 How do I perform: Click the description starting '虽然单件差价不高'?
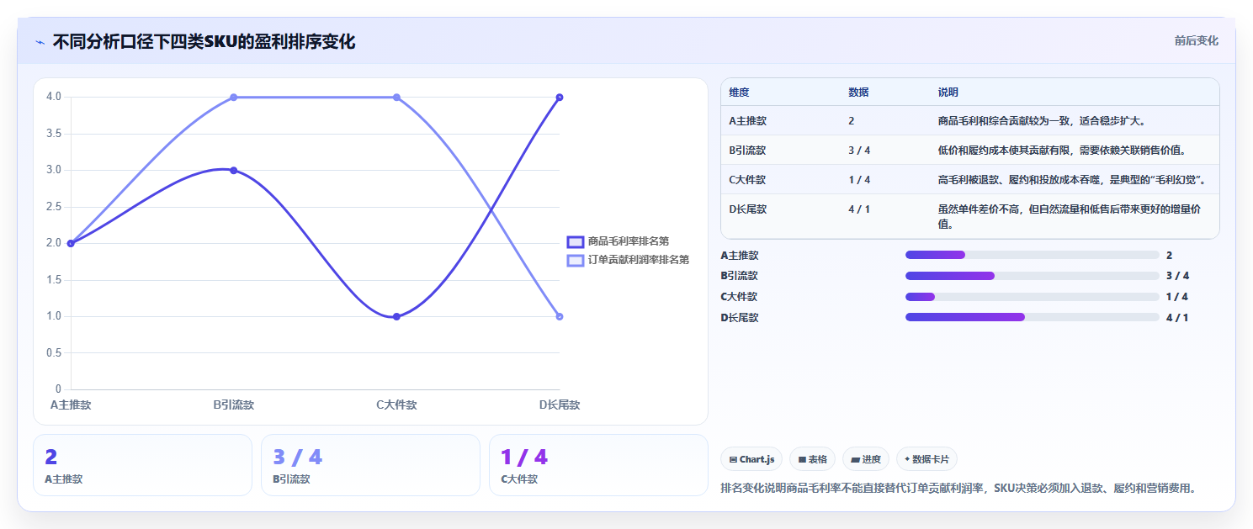(1074, 217)
